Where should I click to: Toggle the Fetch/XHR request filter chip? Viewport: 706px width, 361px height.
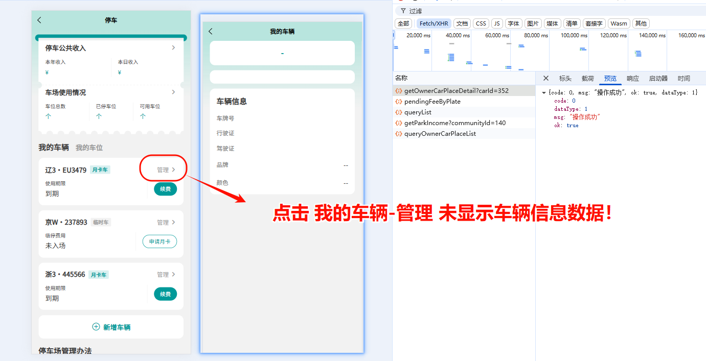coord(434,23)
